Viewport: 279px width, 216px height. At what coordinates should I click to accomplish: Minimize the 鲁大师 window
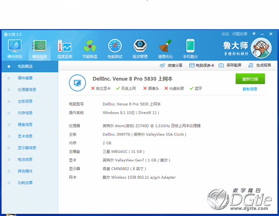click(x=262, y=34)
